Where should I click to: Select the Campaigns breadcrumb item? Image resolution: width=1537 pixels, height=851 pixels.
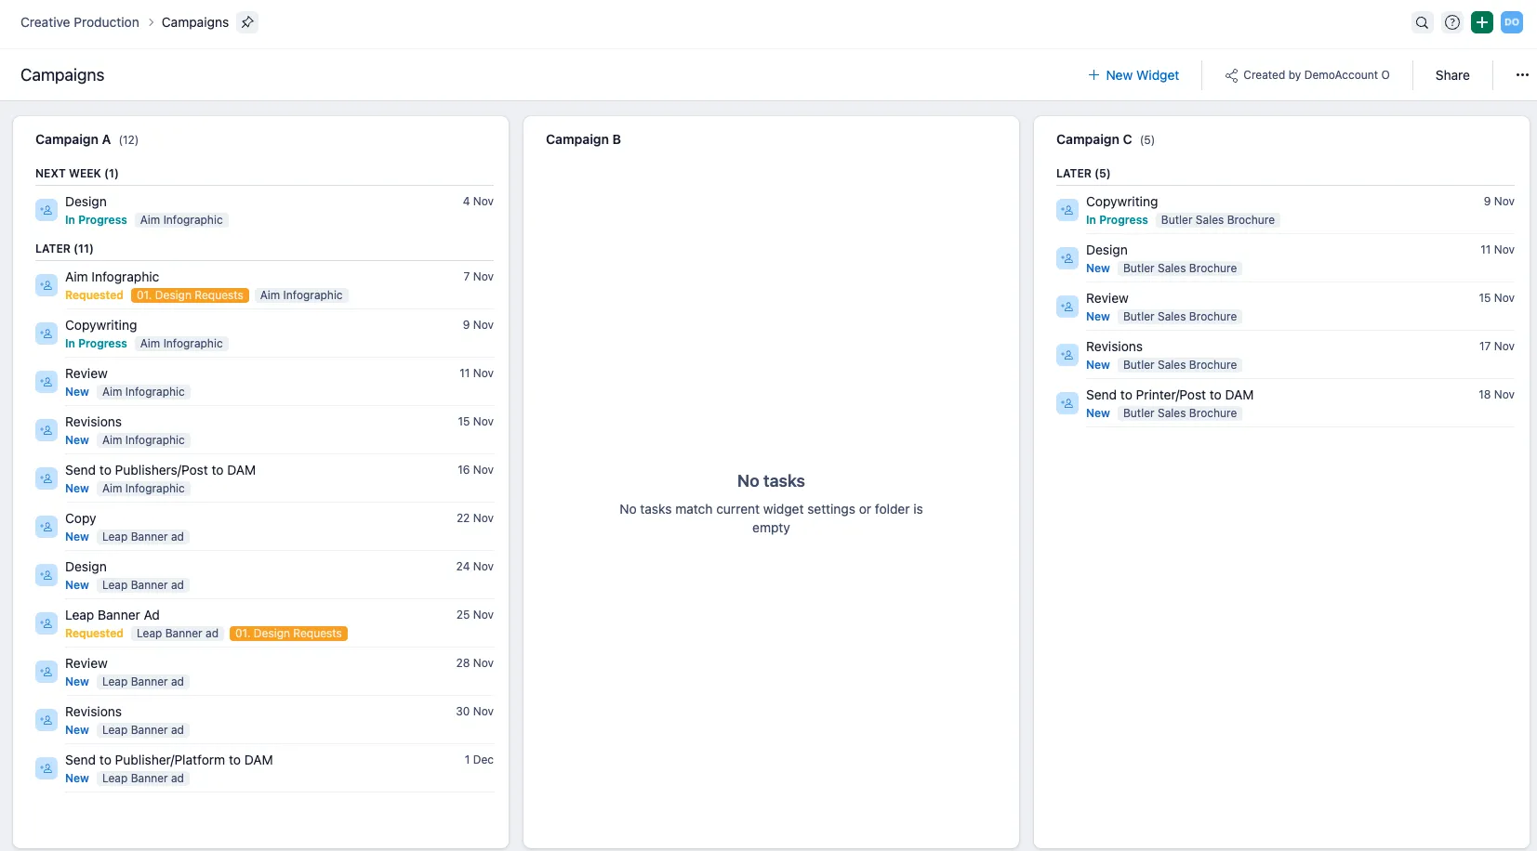click(x=195, y=22)
